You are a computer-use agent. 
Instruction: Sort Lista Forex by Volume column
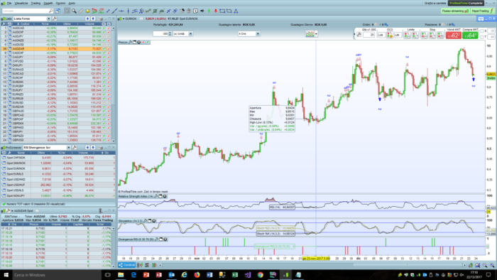coord(89,23)
